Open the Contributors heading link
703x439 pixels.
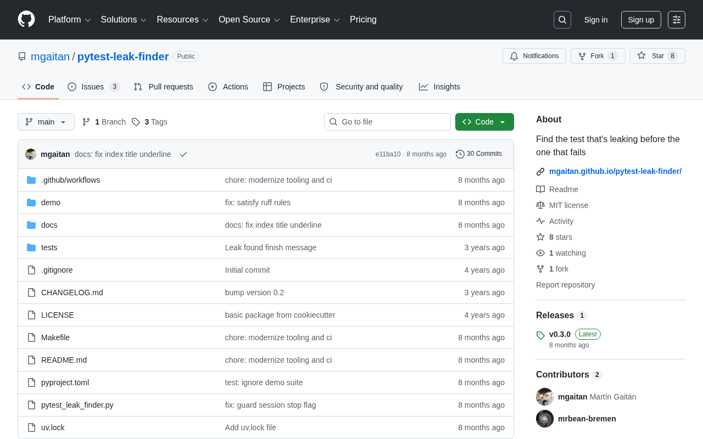569,375
